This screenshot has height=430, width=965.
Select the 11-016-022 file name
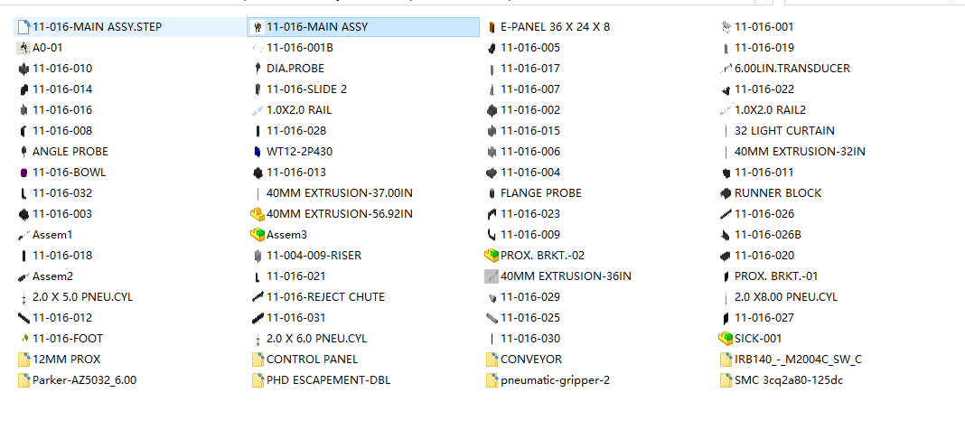(764, 89)
